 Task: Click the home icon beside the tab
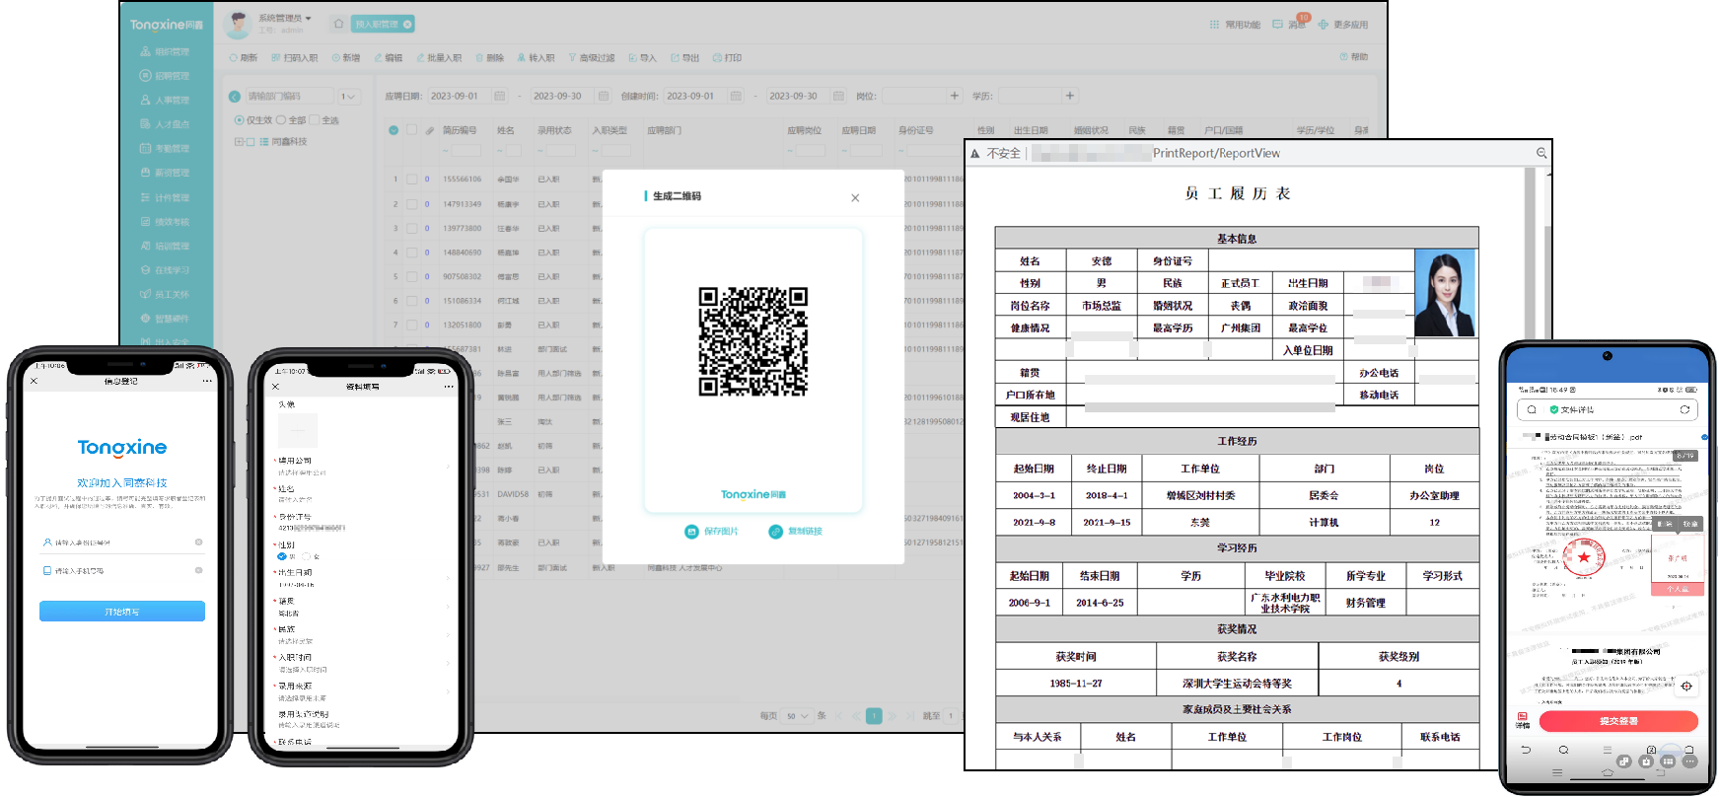[338, 24]
